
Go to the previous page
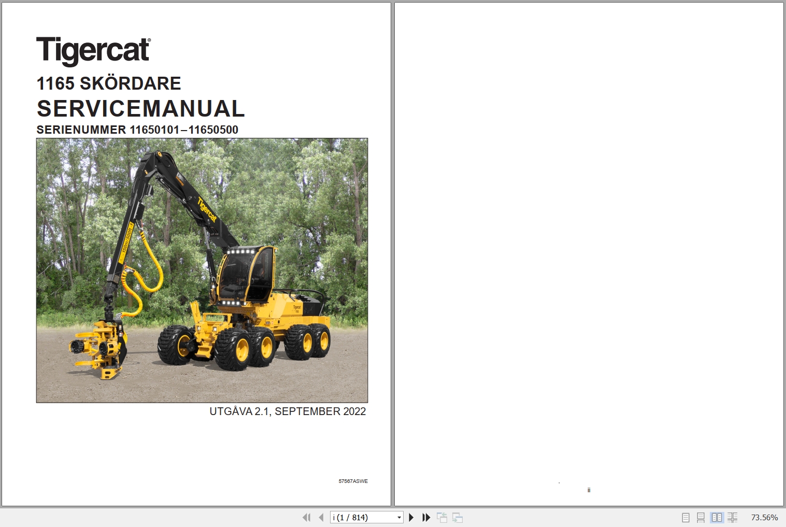[320, 517]
